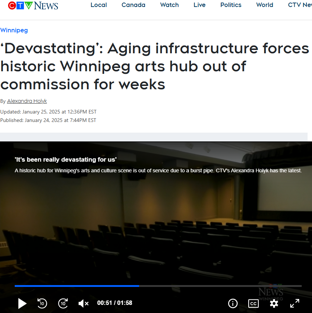This screenshot has height=313, width=312.
Task: Show video info
Action: click(233, 303)
